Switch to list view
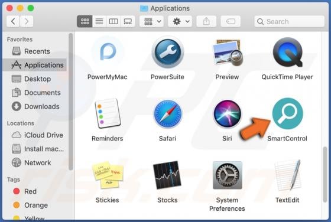The width and height of the screenshot is (331, 222). pos(99,21)
